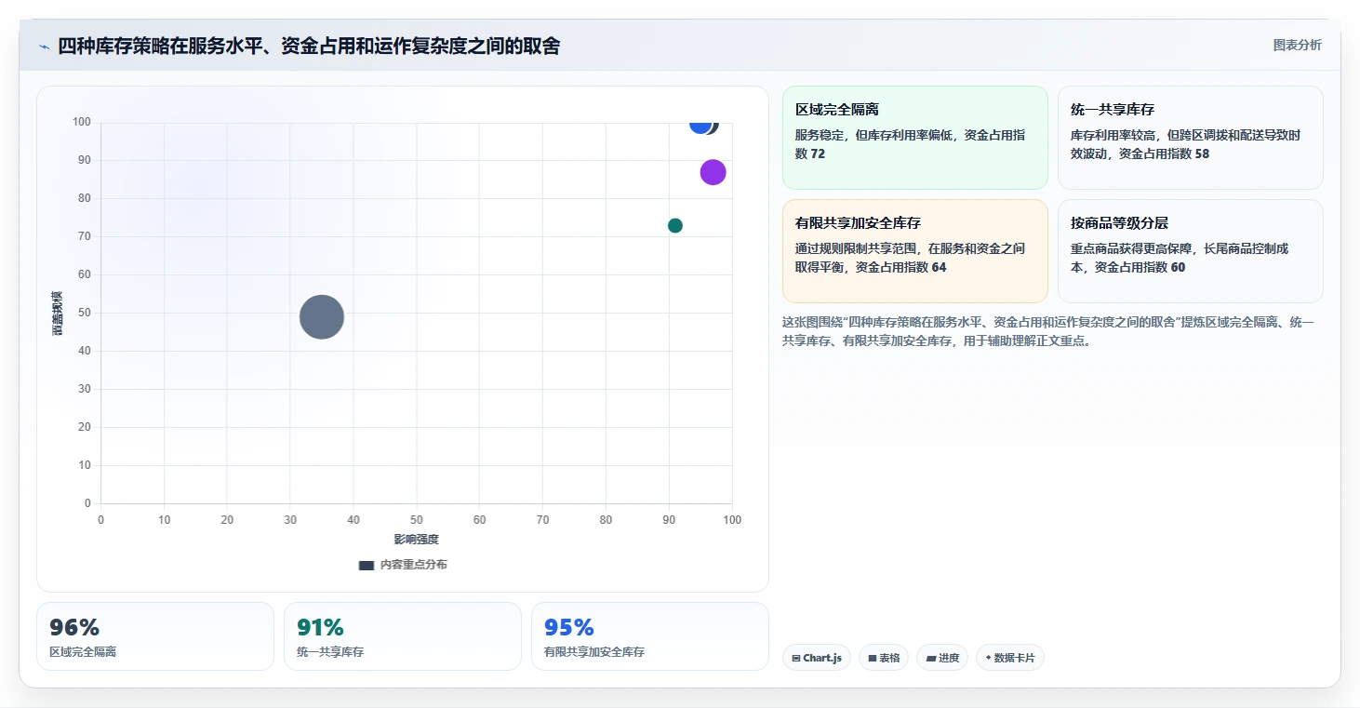Click the 数据卡片 tag

[x=1010, y=658]
